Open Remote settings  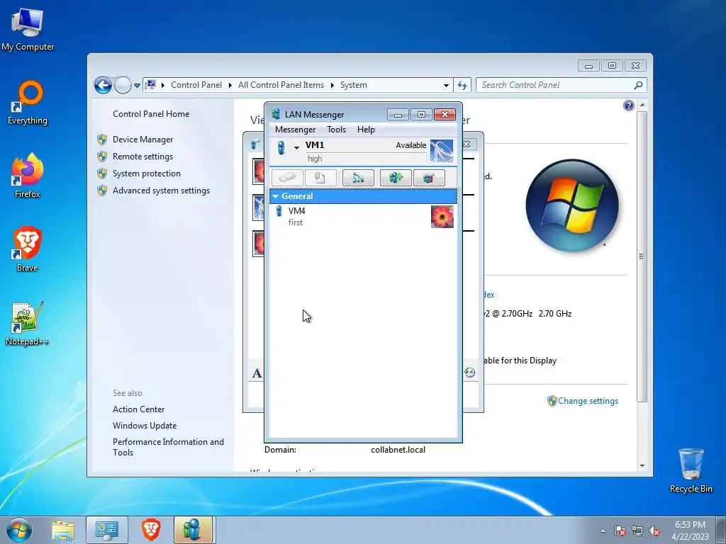pos(143,157)
